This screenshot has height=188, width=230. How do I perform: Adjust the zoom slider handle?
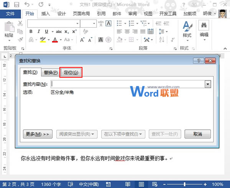click(184, 184)
